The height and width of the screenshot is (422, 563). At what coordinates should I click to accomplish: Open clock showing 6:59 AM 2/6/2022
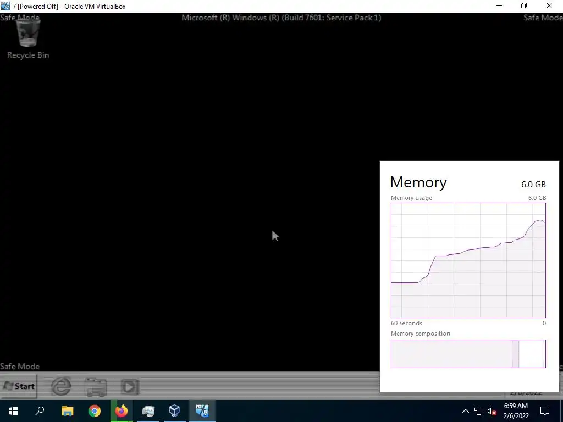coord(516,411)
